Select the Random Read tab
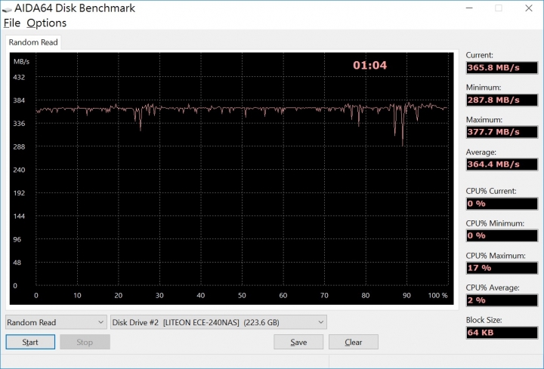This screenshot has height=369, width=544. click(33, 42)
